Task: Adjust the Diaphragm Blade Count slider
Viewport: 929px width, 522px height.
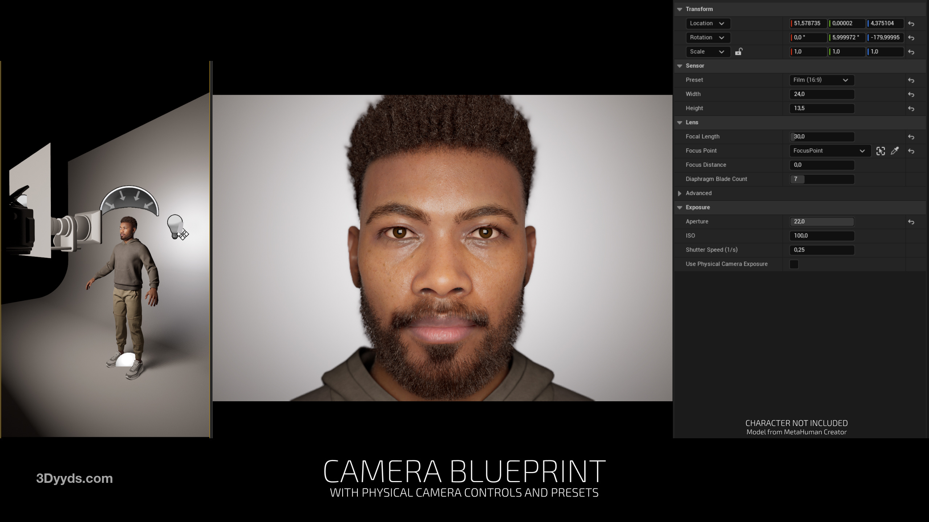Action: pos(822,179)
